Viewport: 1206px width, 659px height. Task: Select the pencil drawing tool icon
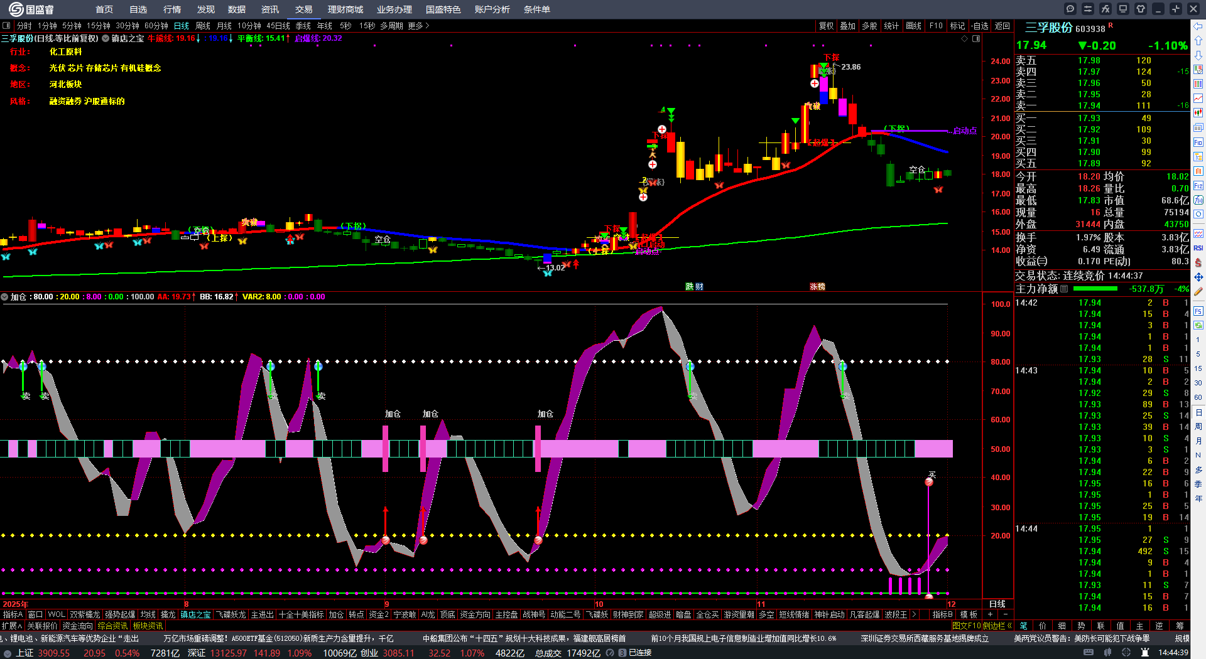1198,291
